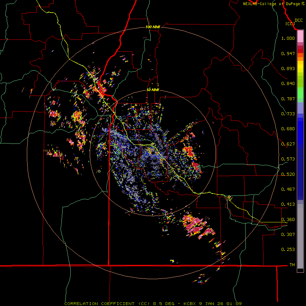Image resolution: width=306 pixels, height=306 pixels.
Task: Click the 0.627 legend value
Action: coord(288,144)
